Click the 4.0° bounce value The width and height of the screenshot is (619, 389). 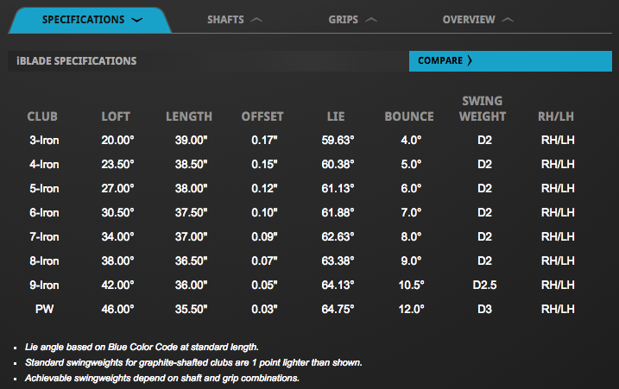point(411,140)
